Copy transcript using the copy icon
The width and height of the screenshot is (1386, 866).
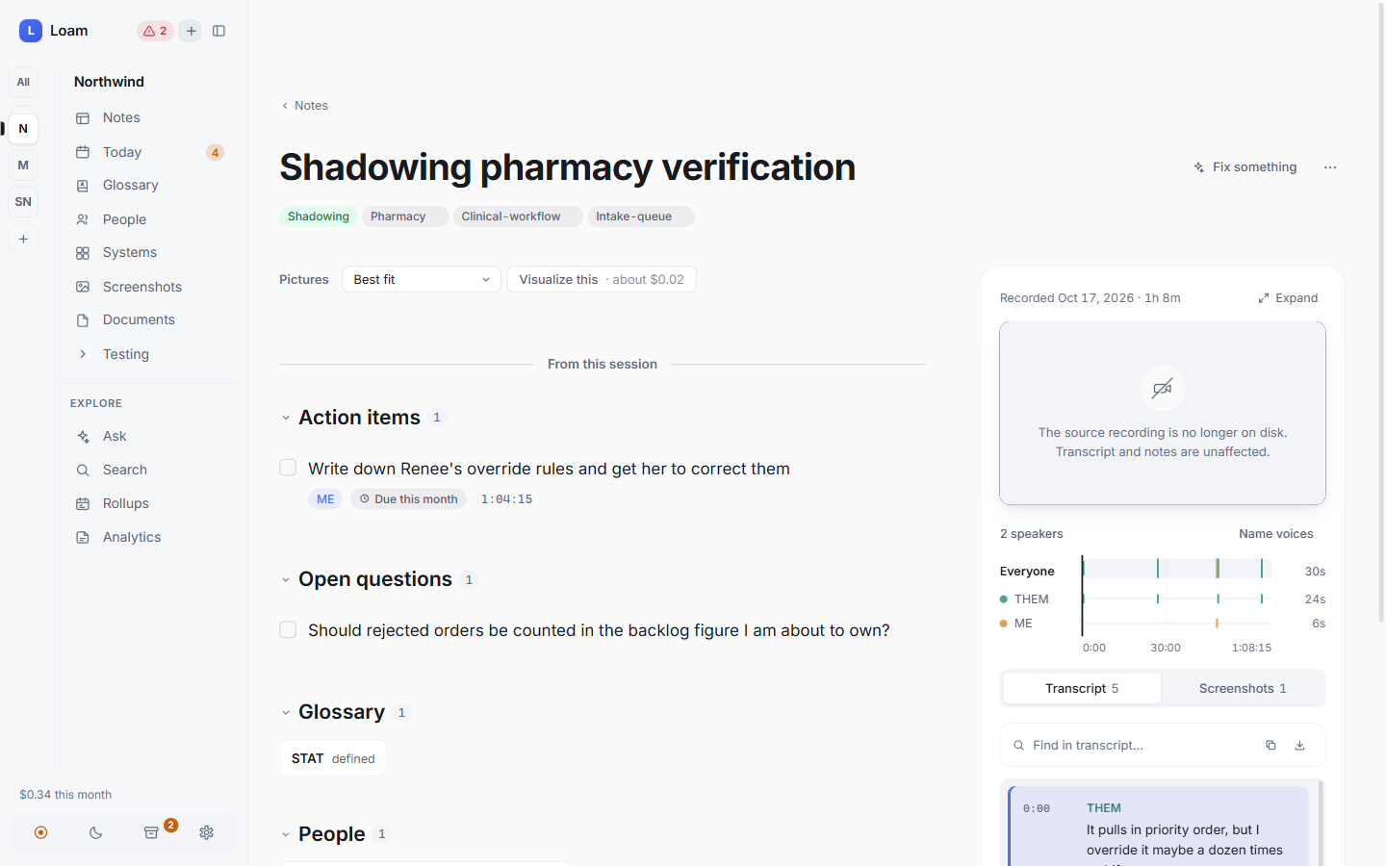pos(1270,745)
